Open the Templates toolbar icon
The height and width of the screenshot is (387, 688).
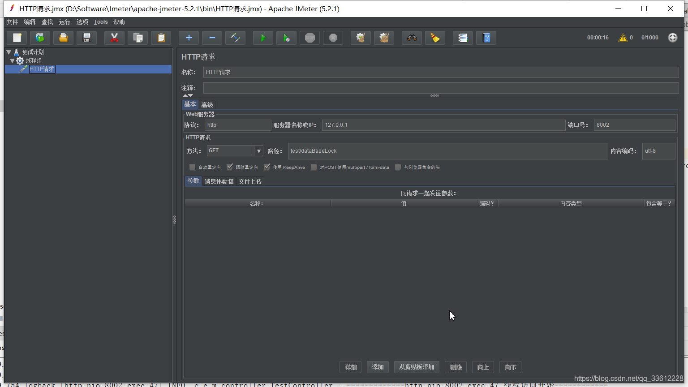pos(40,38)
